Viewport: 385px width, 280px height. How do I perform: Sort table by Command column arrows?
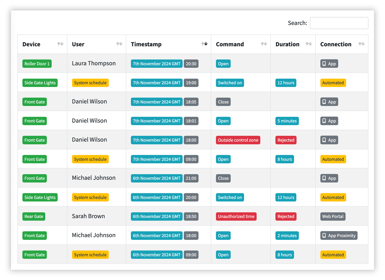(264, 44)
